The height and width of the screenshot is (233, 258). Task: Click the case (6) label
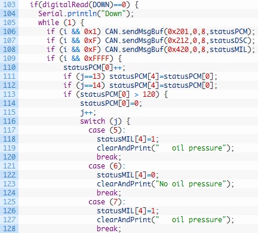(107, 166)
